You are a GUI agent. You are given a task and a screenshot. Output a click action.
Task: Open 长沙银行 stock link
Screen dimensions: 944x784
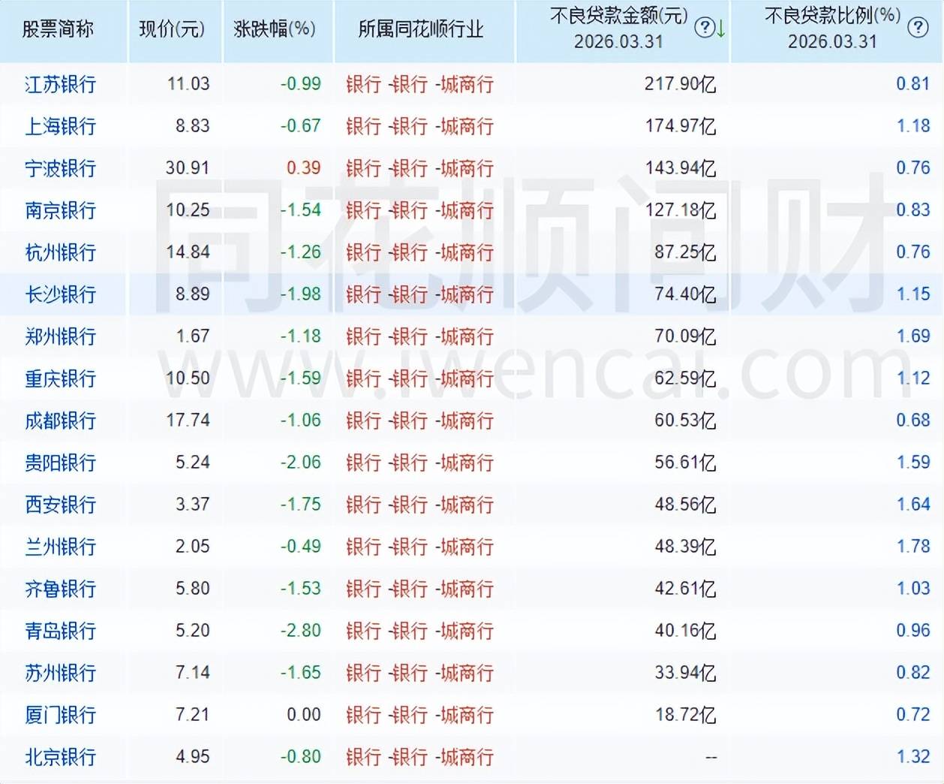(61, 294)
